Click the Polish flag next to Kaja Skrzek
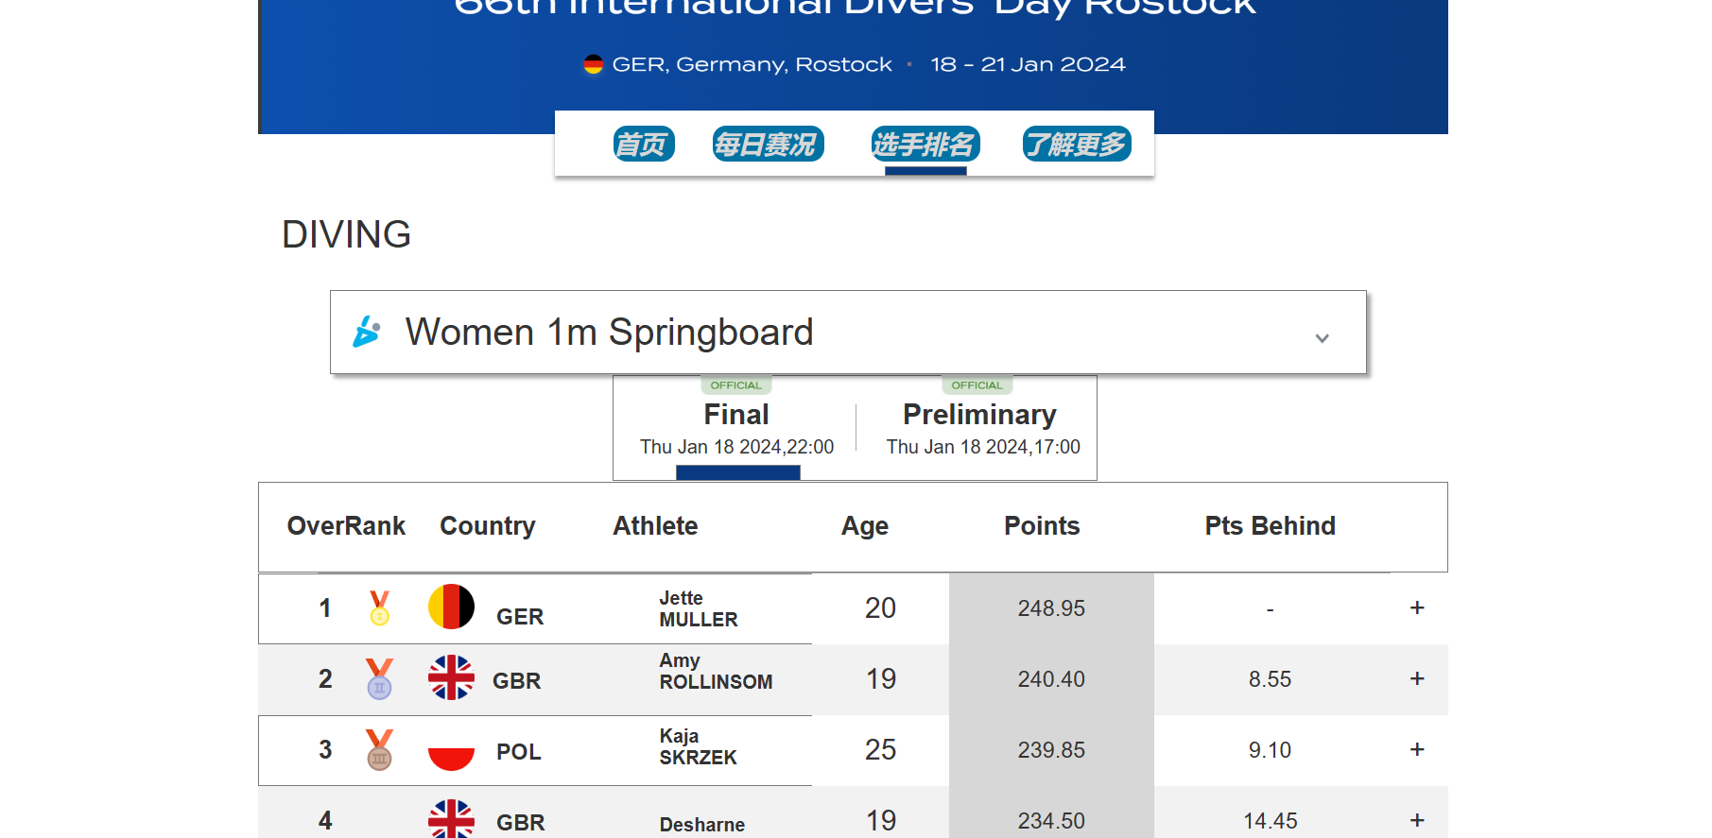The image size is (1712, 838). 451,749
